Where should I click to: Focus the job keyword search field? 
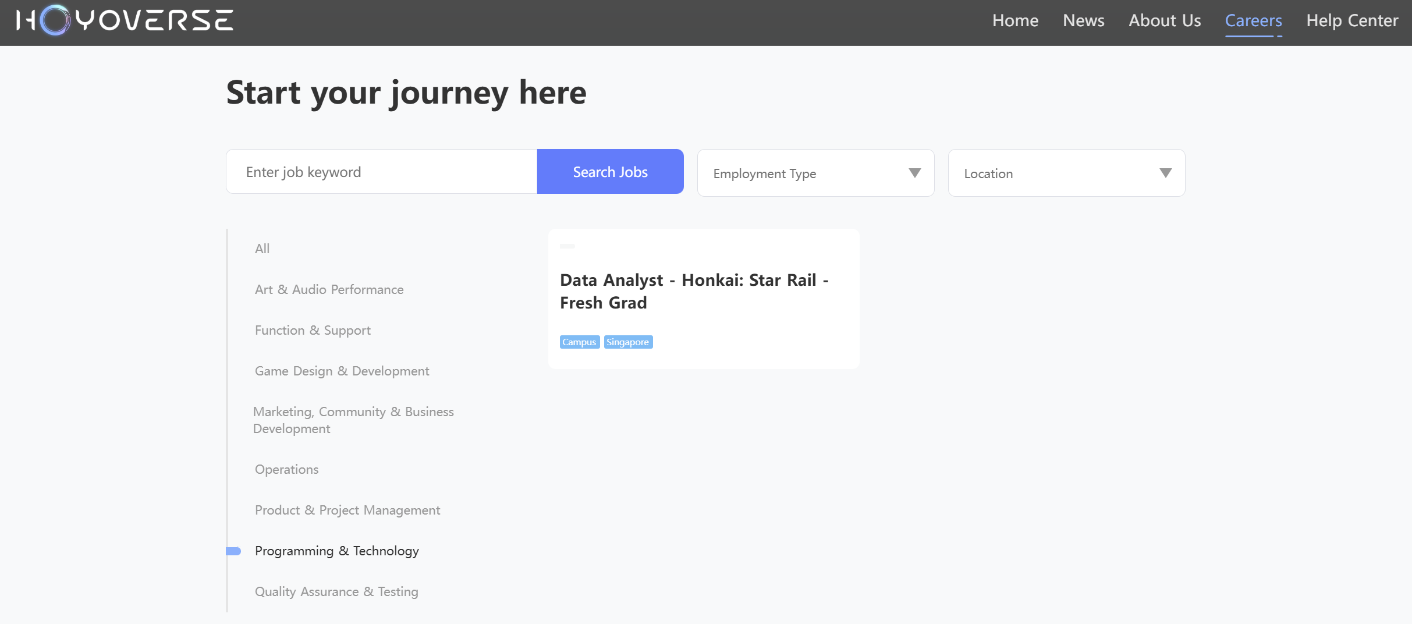pyautogui.click(x=381, y=172)
